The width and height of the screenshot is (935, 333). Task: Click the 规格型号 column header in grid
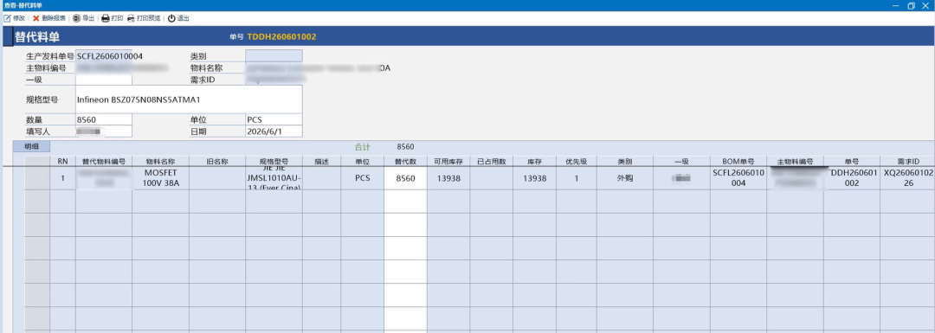pyautogui.click(x=274, y=162)
